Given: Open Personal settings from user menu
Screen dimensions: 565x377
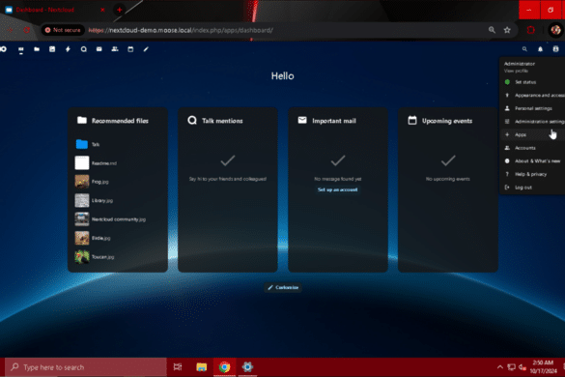Looking at the screenshot, I should click(533, 108).
